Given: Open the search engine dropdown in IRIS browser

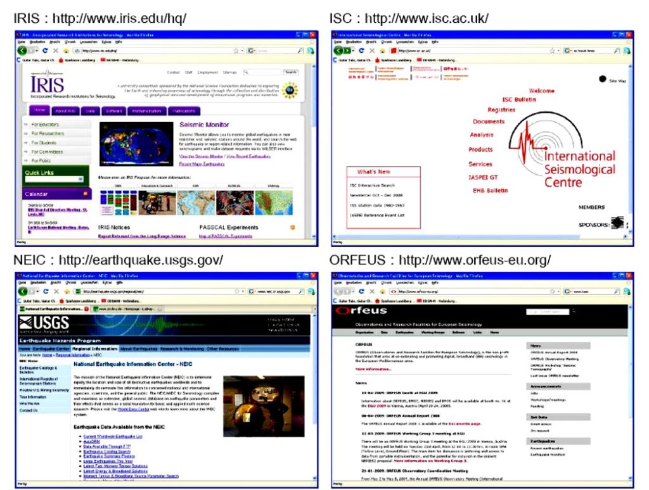Looking at the screenshot, I should pos(251,51).
